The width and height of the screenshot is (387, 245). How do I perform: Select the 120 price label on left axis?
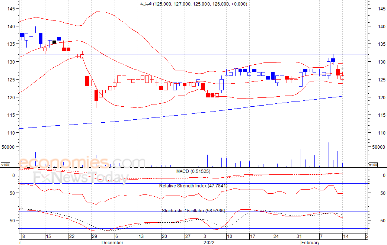point(11,98)
